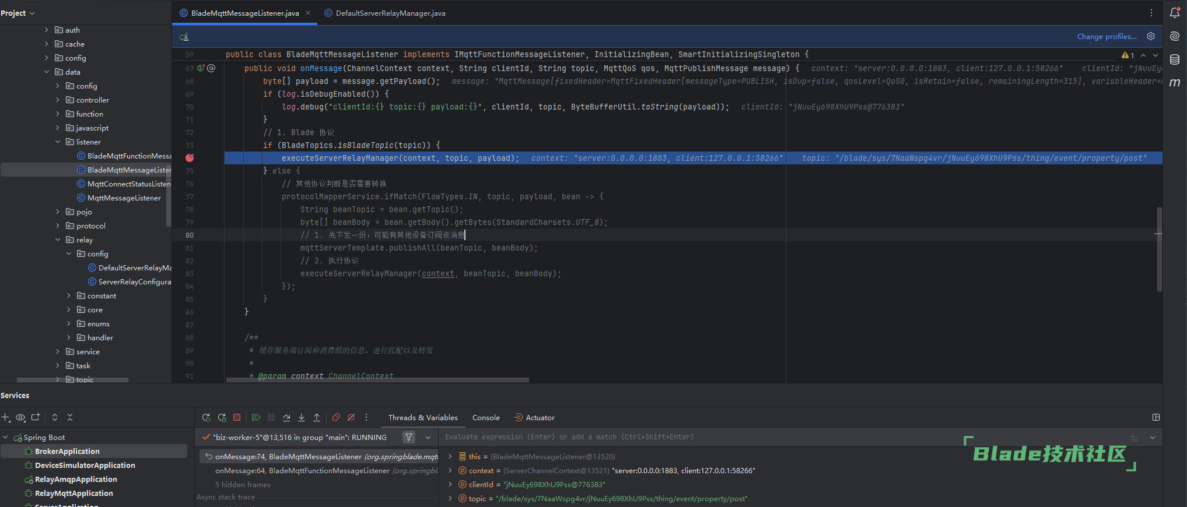Select RelayAmqpApplication service
The height and width of the screenshot is (507, 1187).
76,479
